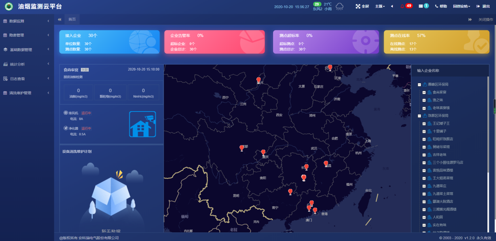Click the red map marker near 重庆
Screen dimensions: 496x241
pos(263,153)
